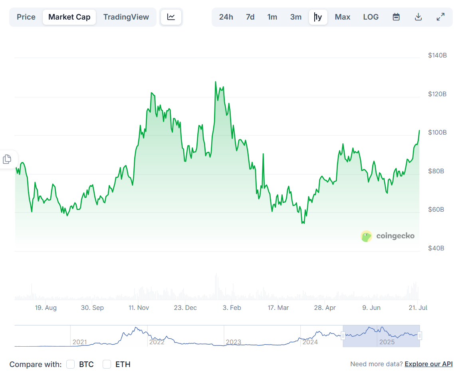
Task: Set time range to 24h
Action: (226, 17)
